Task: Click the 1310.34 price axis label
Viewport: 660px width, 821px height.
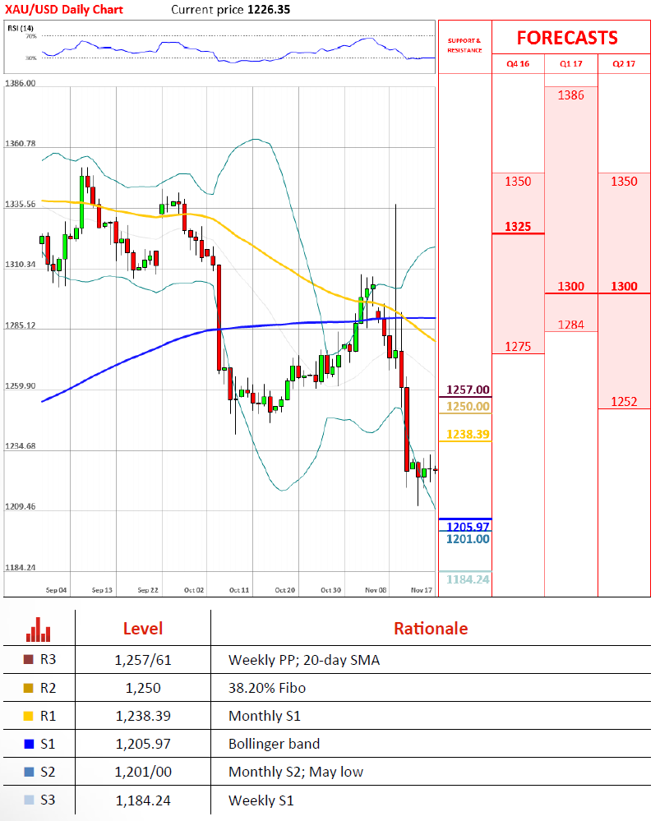Action: pyautogui.click(x=21, y=265)
